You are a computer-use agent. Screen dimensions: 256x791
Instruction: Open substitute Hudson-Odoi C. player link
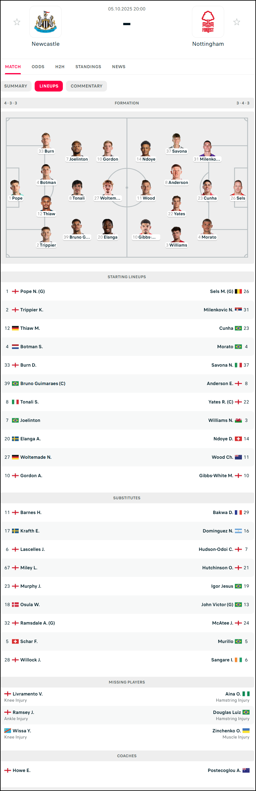(216, 549)
